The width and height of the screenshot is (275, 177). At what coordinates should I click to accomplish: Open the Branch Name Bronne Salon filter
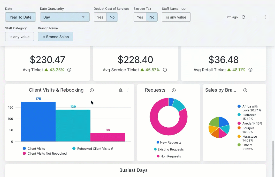[x=56, y=37]
